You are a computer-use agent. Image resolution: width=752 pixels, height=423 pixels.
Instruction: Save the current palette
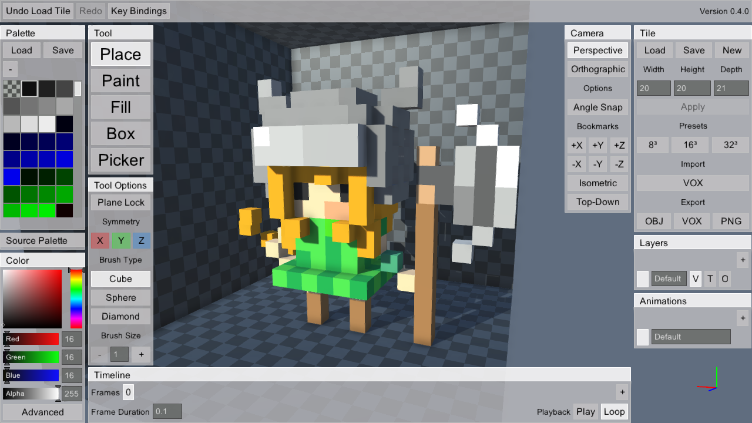pyautogui.click(x=63, y=50)
